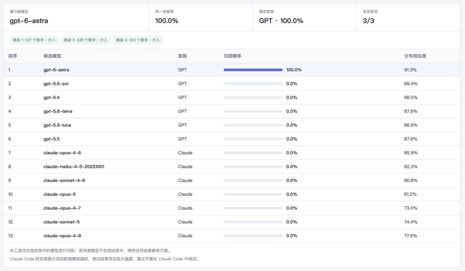Click the 89.4% similarity value
This screenshot has width=465, height=271.
411,84
